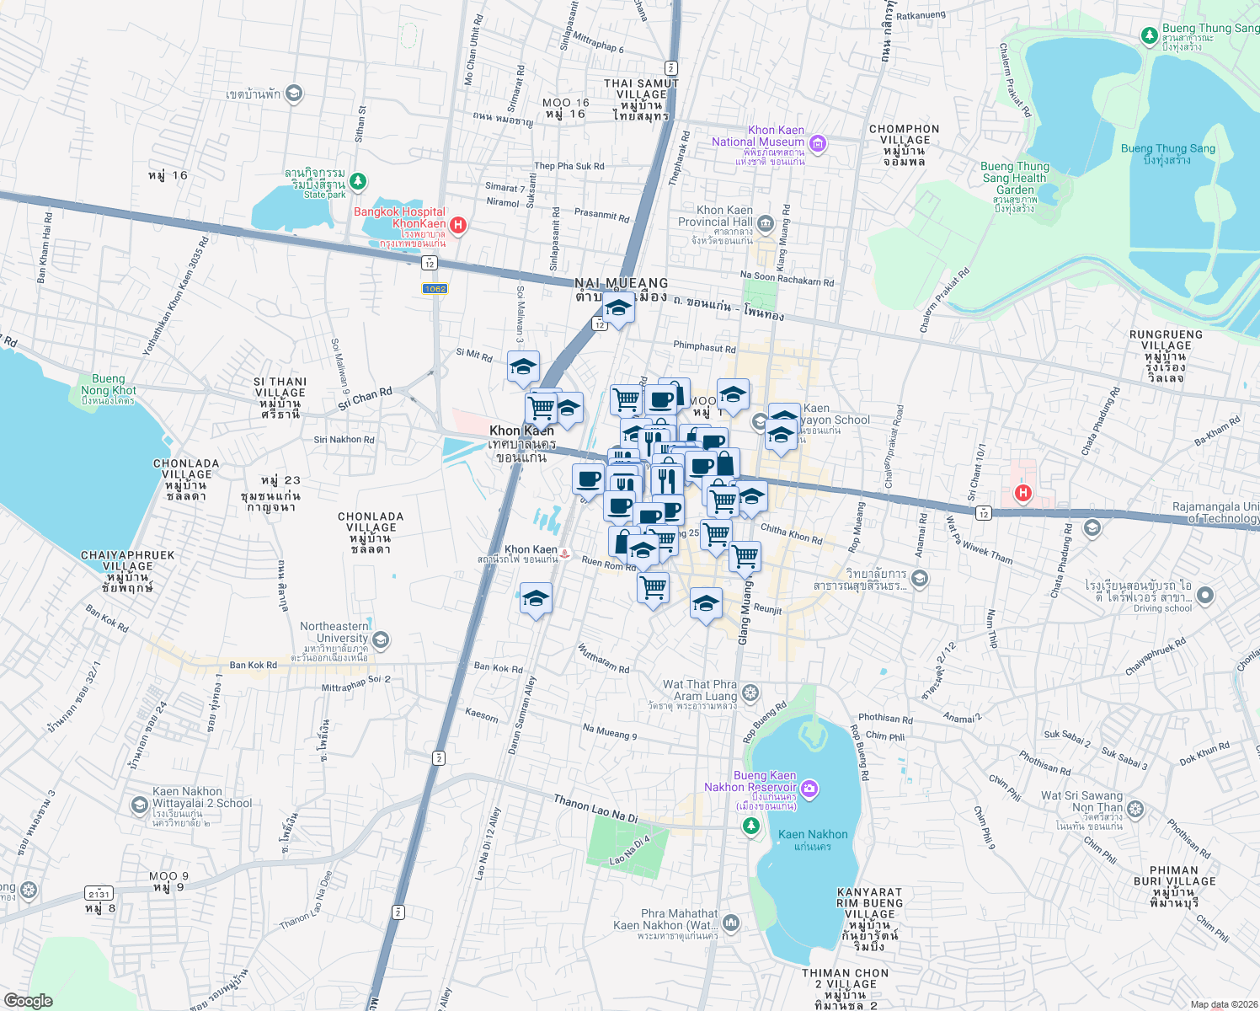Image resolution: width=1260 pixels, height=1011 pixels.
Task: Select the hospital marker near Sri Chant Road
Action: [1022, 493]
